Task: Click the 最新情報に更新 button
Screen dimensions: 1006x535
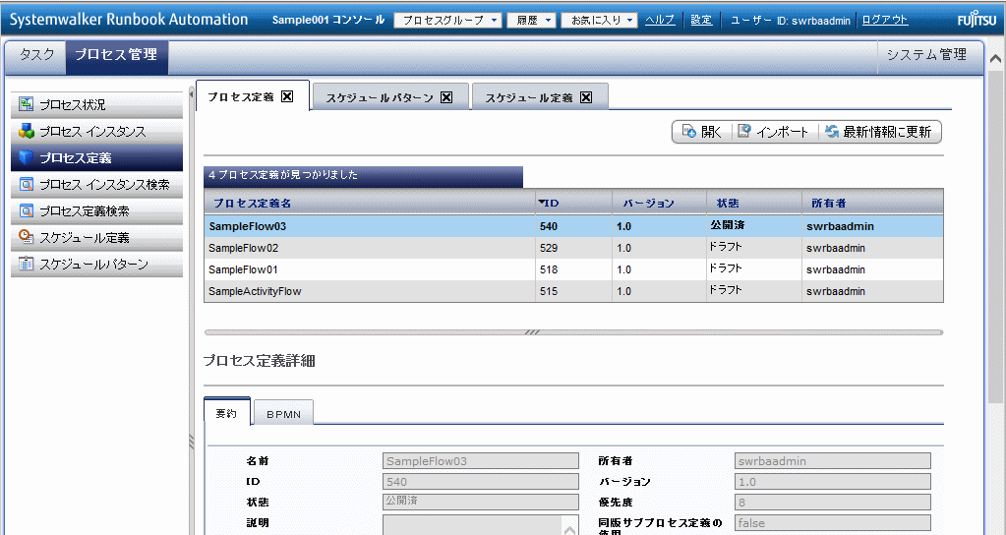Action: pos(879,132)
